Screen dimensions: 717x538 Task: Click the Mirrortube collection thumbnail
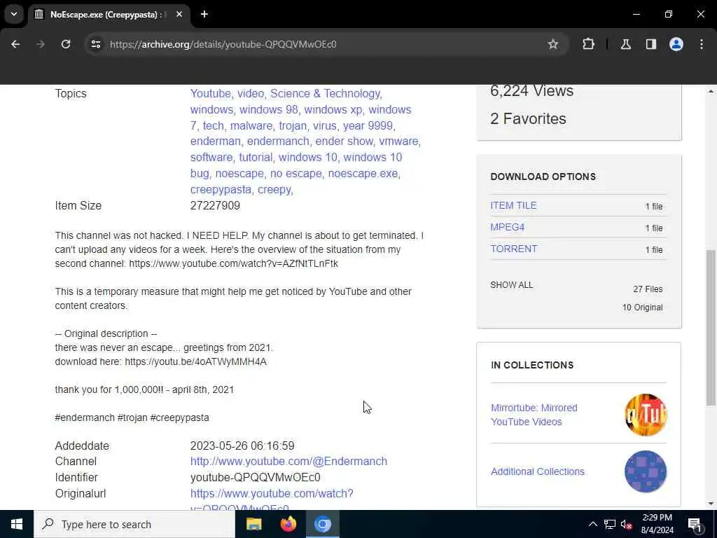click(x=646, y=415)
